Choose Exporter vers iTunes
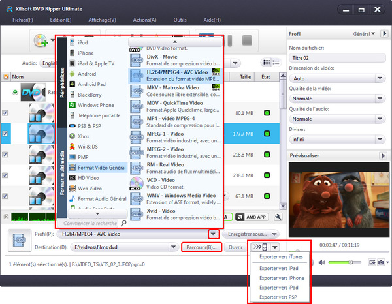Viewport: 392px width, 304px height. 281,256
